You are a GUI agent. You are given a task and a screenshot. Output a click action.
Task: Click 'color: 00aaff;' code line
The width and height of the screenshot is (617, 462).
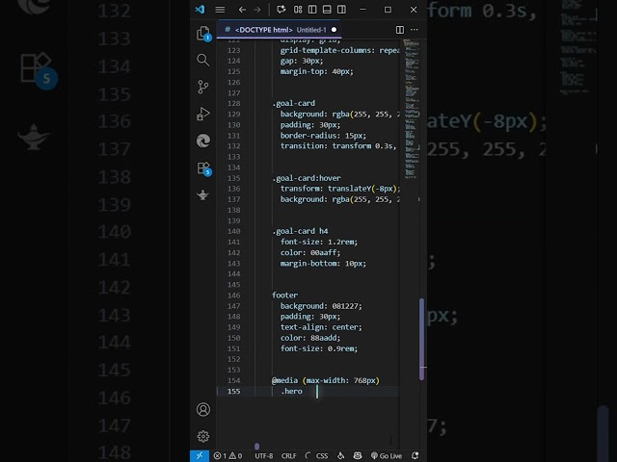coord(310,252)
